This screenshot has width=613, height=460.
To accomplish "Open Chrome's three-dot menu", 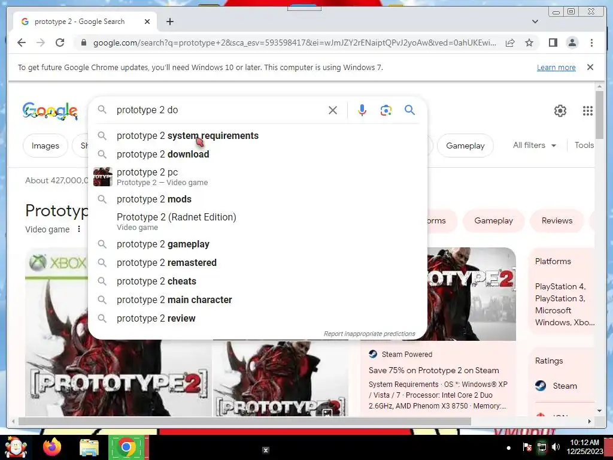I will click(x=591, y=43).
